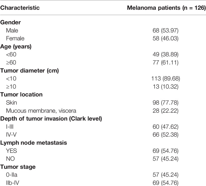Select the Tumor location heading
This screenshot has height=186, width=206.
point(21,94)
